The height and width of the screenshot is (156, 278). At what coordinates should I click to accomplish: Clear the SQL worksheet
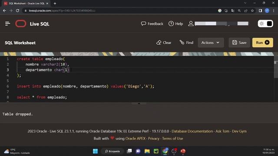pos(164,42)
